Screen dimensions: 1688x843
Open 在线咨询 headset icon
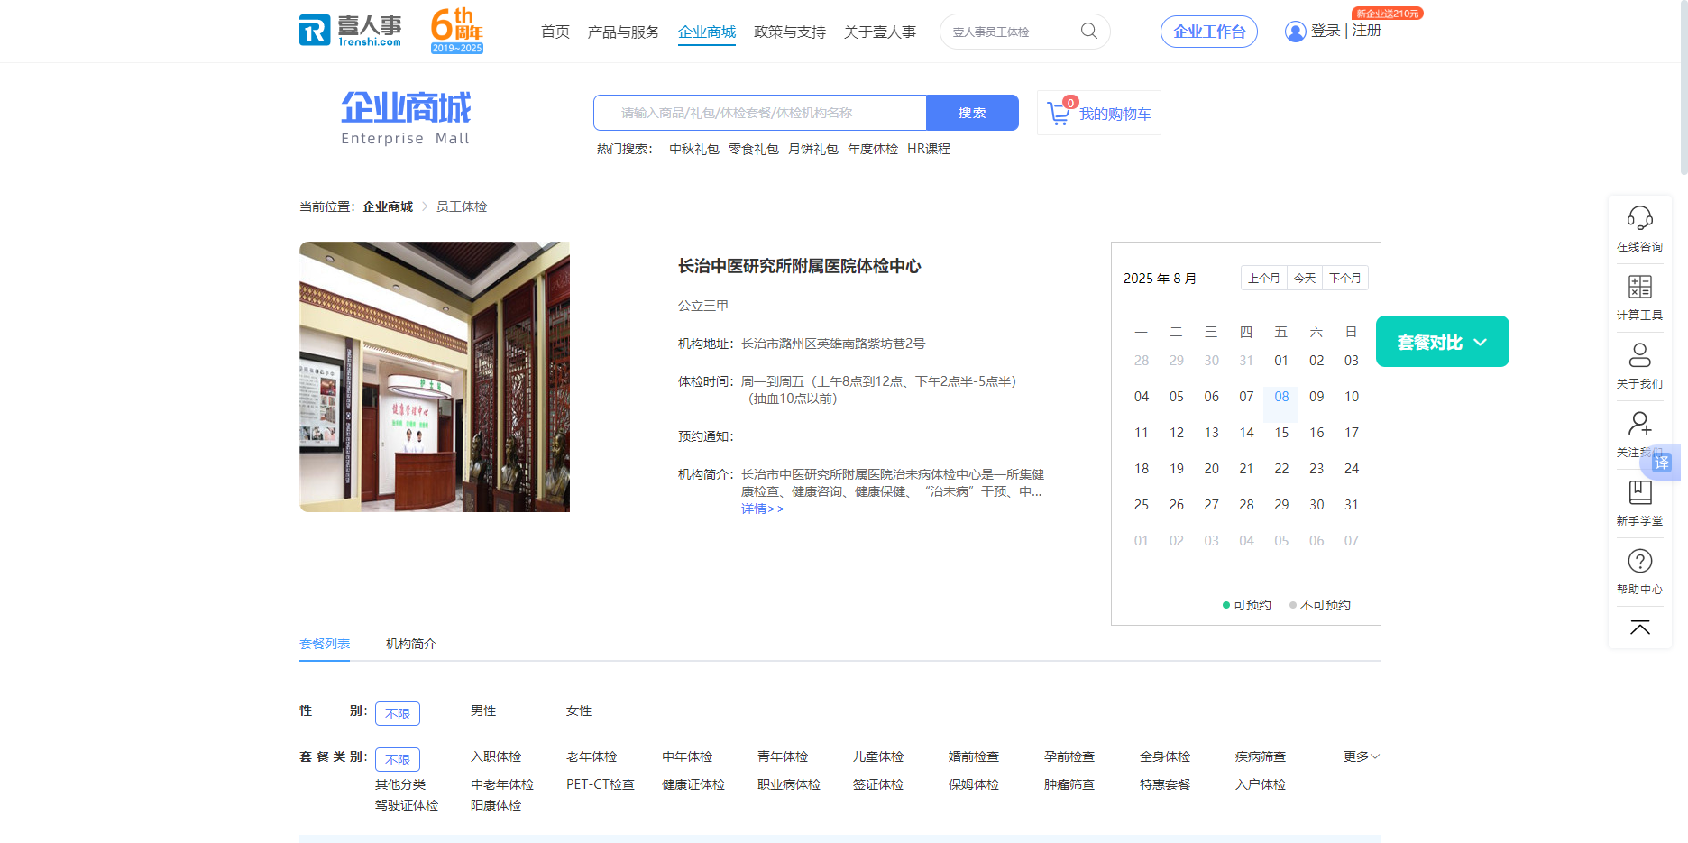tap(1639, 217)
